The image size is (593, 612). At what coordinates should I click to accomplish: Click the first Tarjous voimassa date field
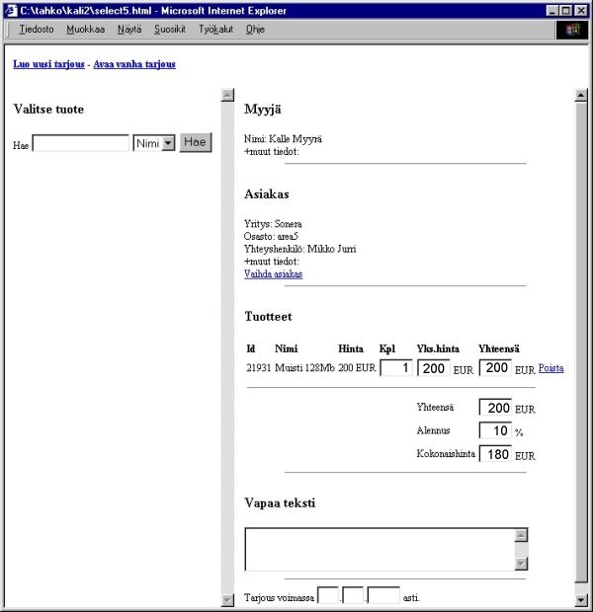[328, 595]
